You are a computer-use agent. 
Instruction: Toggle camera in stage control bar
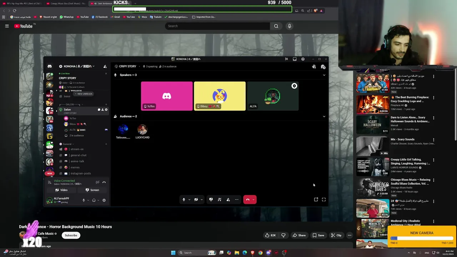pyautogui.click(x=196, y=200)
